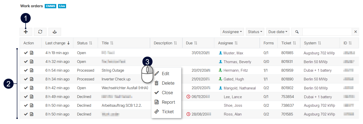The width and height of the screenshot is (363, 124).
Task: Click red overdue clock icon for ticket 753854
Action: click(188, 97)
